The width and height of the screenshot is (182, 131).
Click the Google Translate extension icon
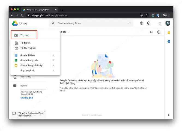tap(158, 15)
